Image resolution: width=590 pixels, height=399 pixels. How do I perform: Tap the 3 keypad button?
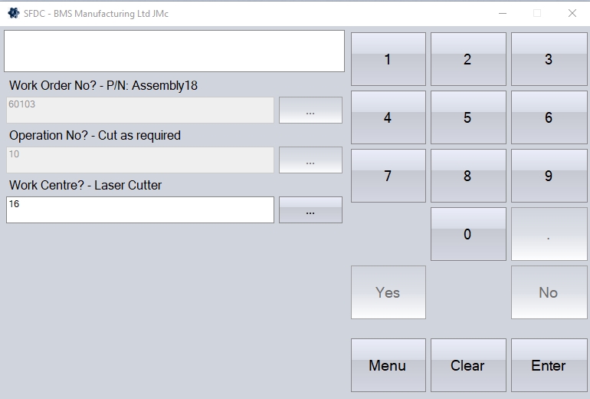click(x=549, y=59)
